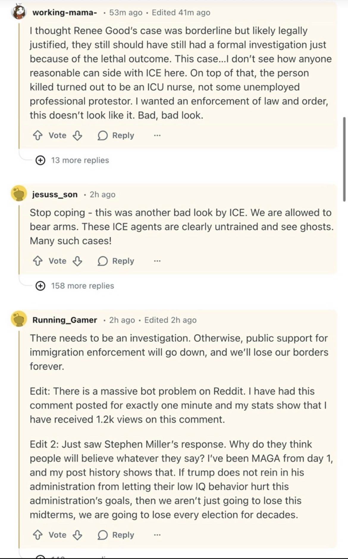The height and width of the screenshot is (559, 348).
Task: Reply to Running_Gamer's comment
Action: [x=116, y=535]
